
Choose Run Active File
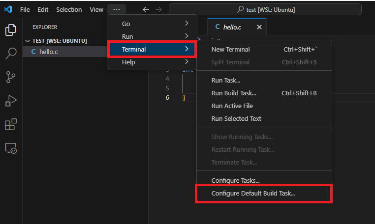tap(264, 106)
